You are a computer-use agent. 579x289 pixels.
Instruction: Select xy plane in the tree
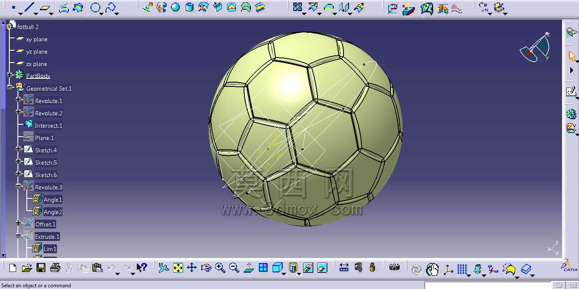click(37, 39)
